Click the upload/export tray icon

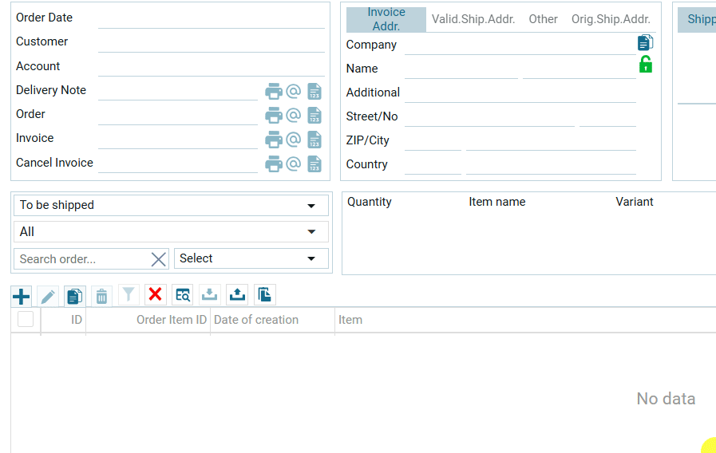(237, 295)
